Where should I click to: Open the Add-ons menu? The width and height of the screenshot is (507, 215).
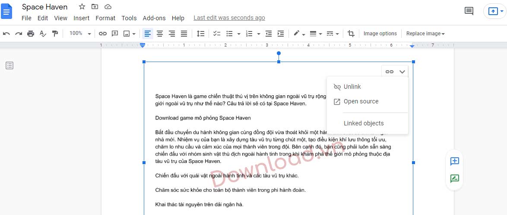pos(154,18)
